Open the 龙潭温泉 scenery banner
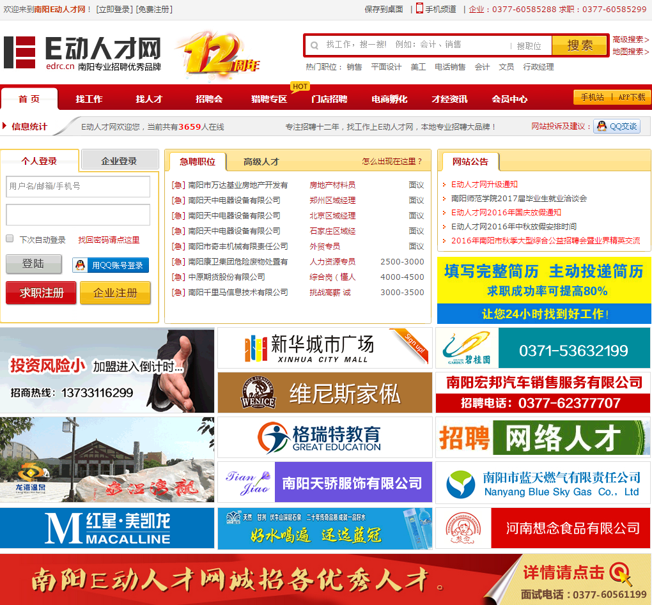 click(x=107, y=460)
